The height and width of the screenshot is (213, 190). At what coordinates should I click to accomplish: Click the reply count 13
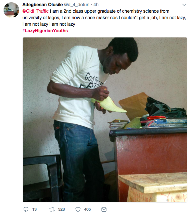click(x=34, y=209)
